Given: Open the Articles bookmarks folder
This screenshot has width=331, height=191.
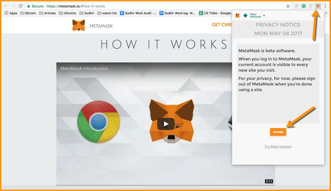Looking at the screenshot, I should (x=47, y=13).
